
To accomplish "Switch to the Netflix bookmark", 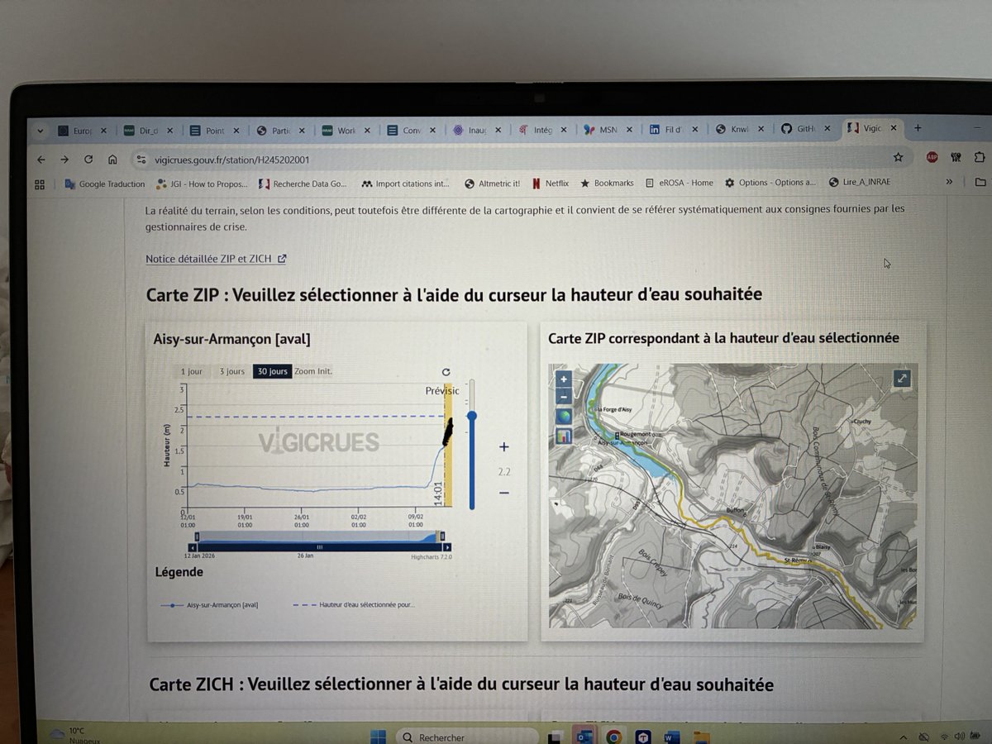I will pos(551,184).
